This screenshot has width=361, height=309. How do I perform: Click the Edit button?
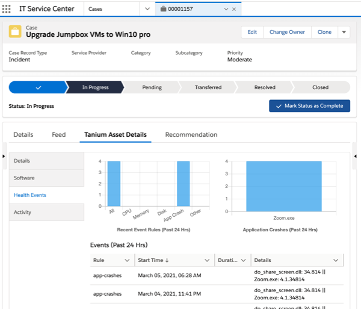tap(252, 32)
